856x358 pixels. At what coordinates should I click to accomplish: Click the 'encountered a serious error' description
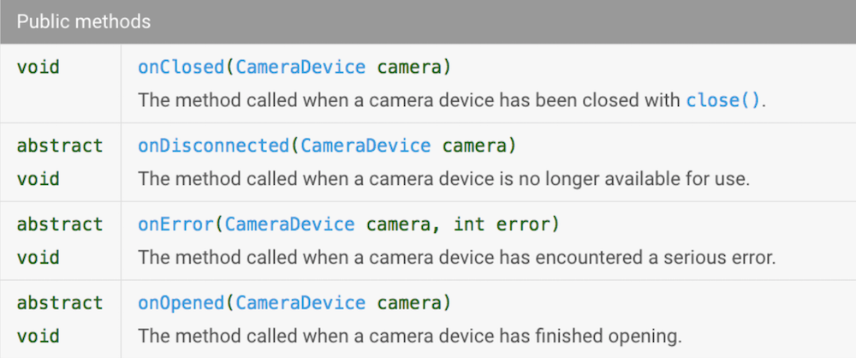tap(654, 257)
